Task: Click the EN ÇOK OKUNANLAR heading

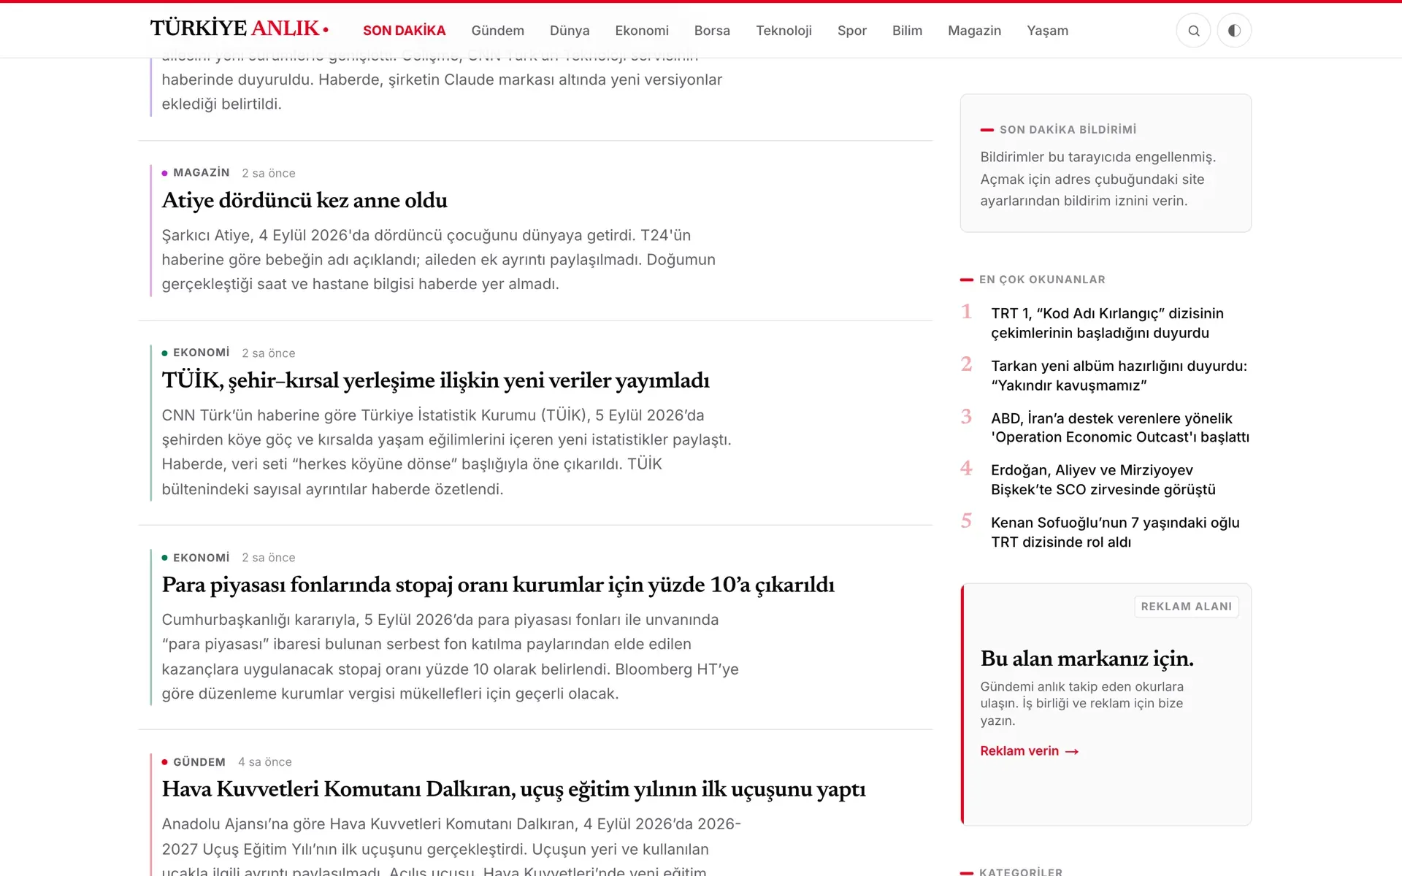Action: coord(1042,280)
